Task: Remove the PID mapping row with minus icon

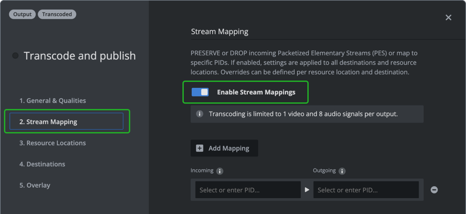Action: pyautogui.click(x=434, y=190)
